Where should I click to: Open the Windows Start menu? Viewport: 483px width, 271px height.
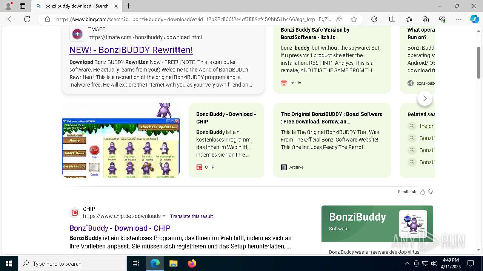(9, 263)
